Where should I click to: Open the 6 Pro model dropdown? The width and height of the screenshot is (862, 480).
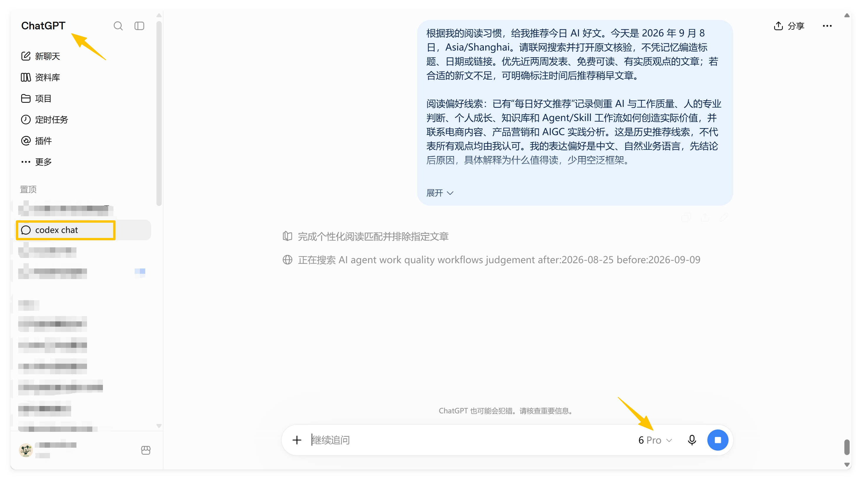[655, 440]
